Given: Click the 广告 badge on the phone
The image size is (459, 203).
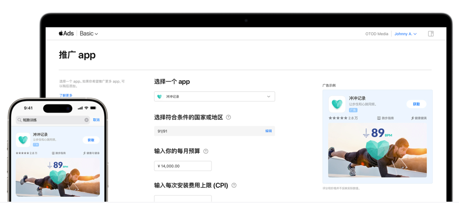Looking at the screenshot, I should click(x=36, y=145).
